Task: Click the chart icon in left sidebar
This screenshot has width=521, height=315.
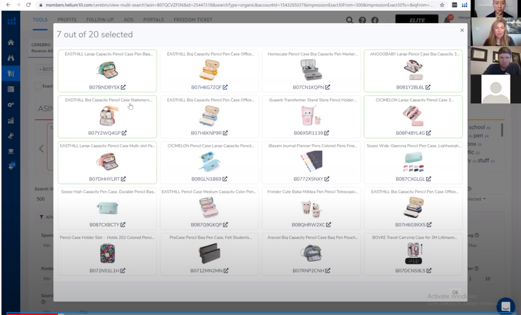Action: tap(11, 120)
